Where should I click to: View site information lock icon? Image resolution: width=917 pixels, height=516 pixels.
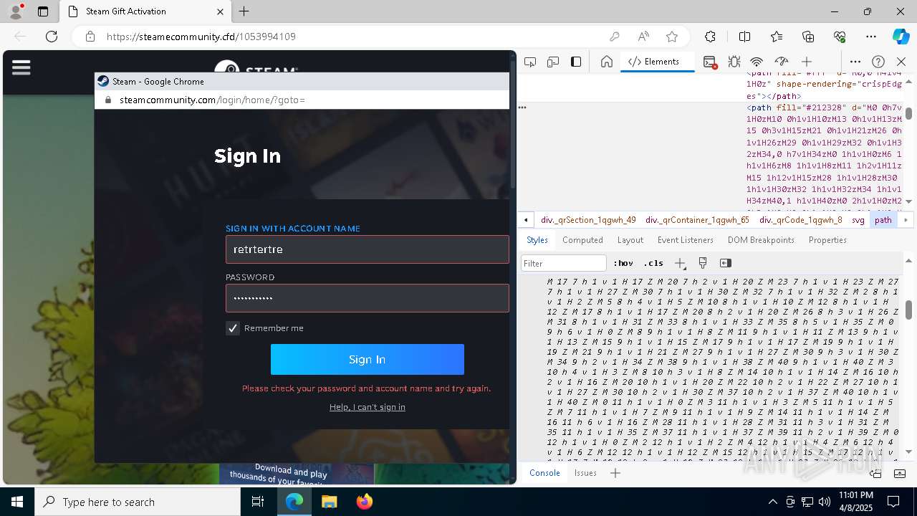pyautogui.click(x=90, y=37)
